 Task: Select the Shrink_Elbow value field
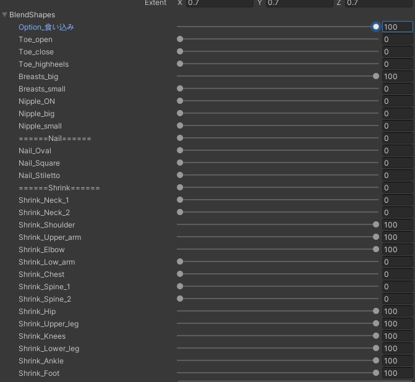click(x=397, y=250)
